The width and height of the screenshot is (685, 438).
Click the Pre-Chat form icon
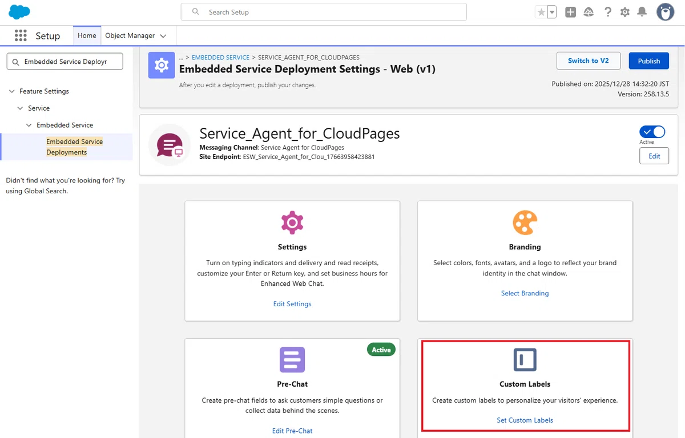pyautogui.click(x=292, y=360)
